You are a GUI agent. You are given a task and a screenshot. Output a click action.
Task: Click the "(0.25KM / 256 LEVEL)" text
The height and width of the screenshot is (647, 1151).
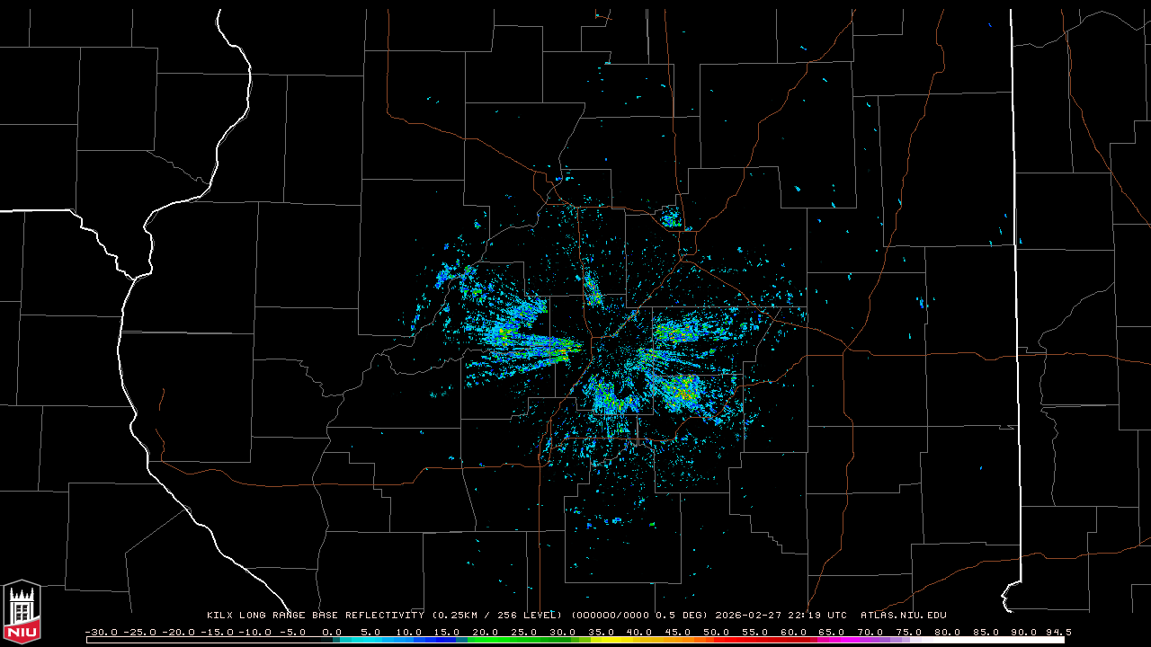(496, 616)
